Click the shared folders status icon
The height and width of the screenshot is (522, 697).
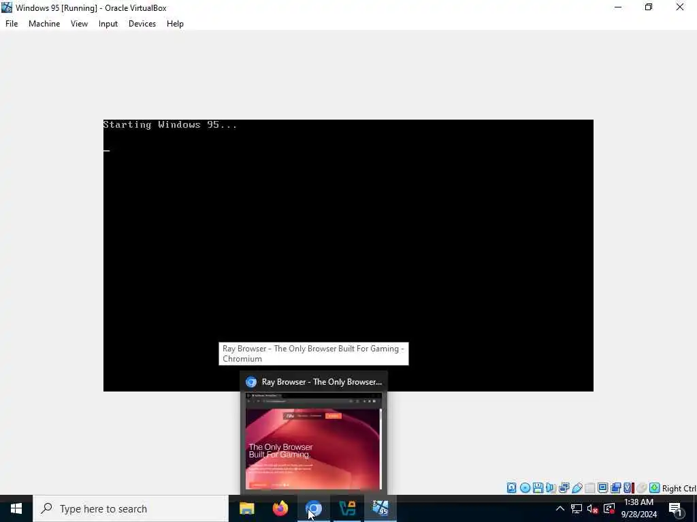pyautogui.click(x=590, y=488)
